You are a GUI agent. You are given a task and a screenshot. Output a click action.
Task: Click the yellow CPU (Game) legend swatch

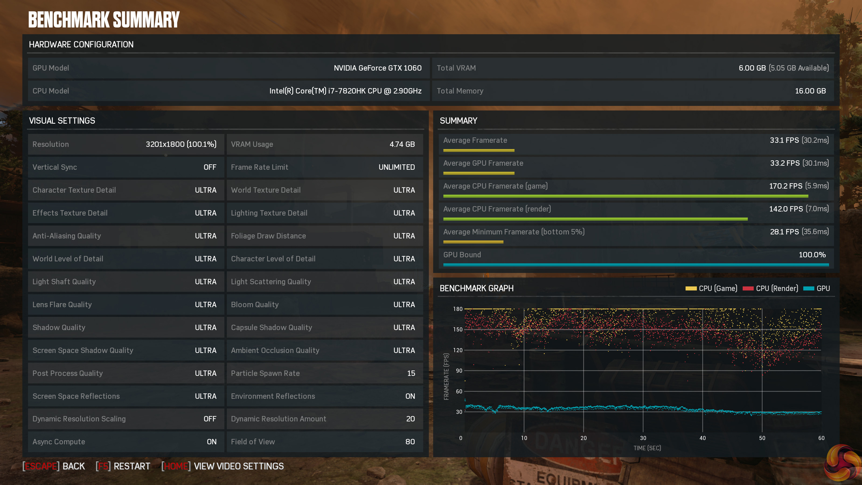click(691, 289)
